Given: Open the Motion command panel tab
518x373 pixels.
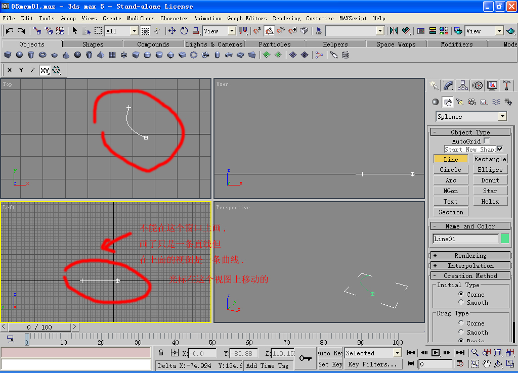Looking at the screenshot, I should [x=478, y=85].
